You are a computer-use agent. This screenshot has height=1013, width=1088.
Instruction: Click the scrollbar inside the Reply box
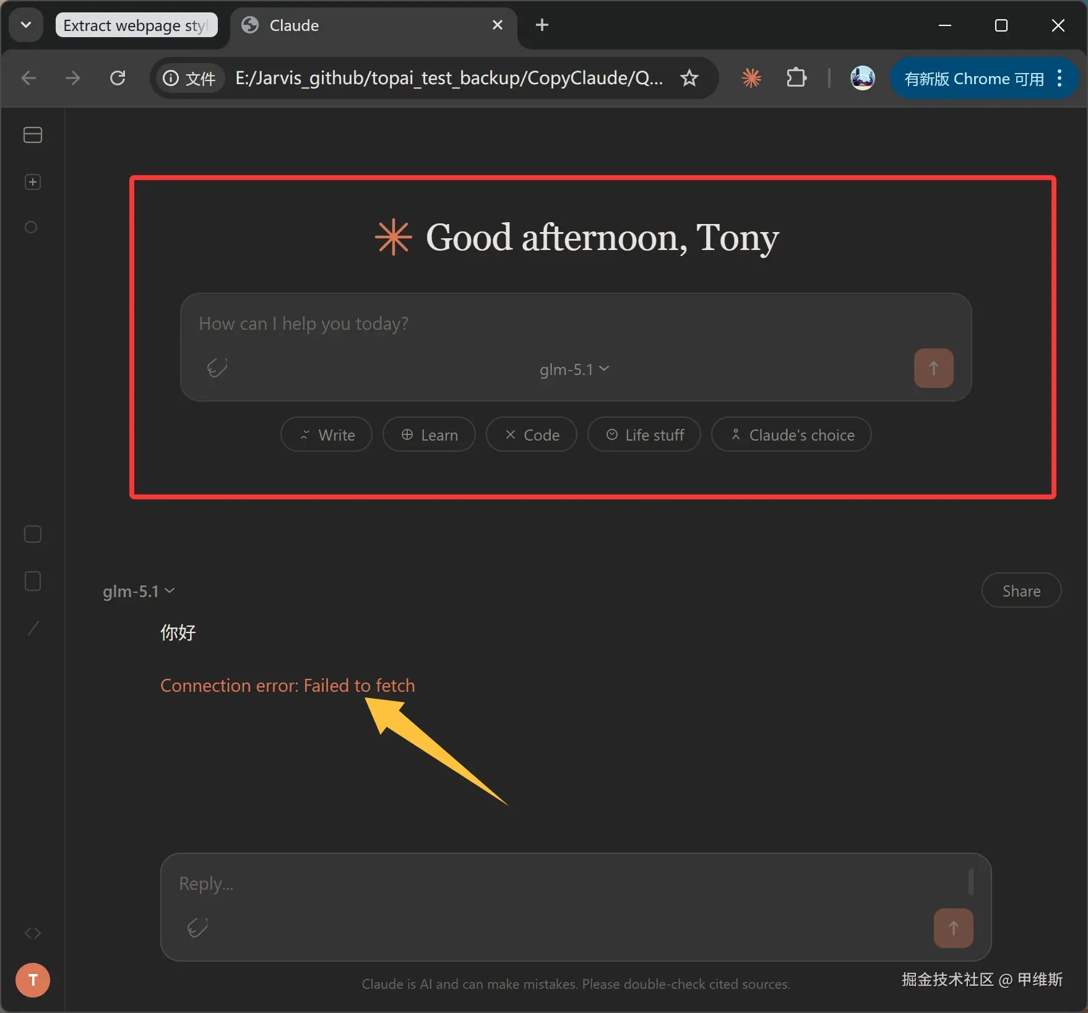coord(970,881)
